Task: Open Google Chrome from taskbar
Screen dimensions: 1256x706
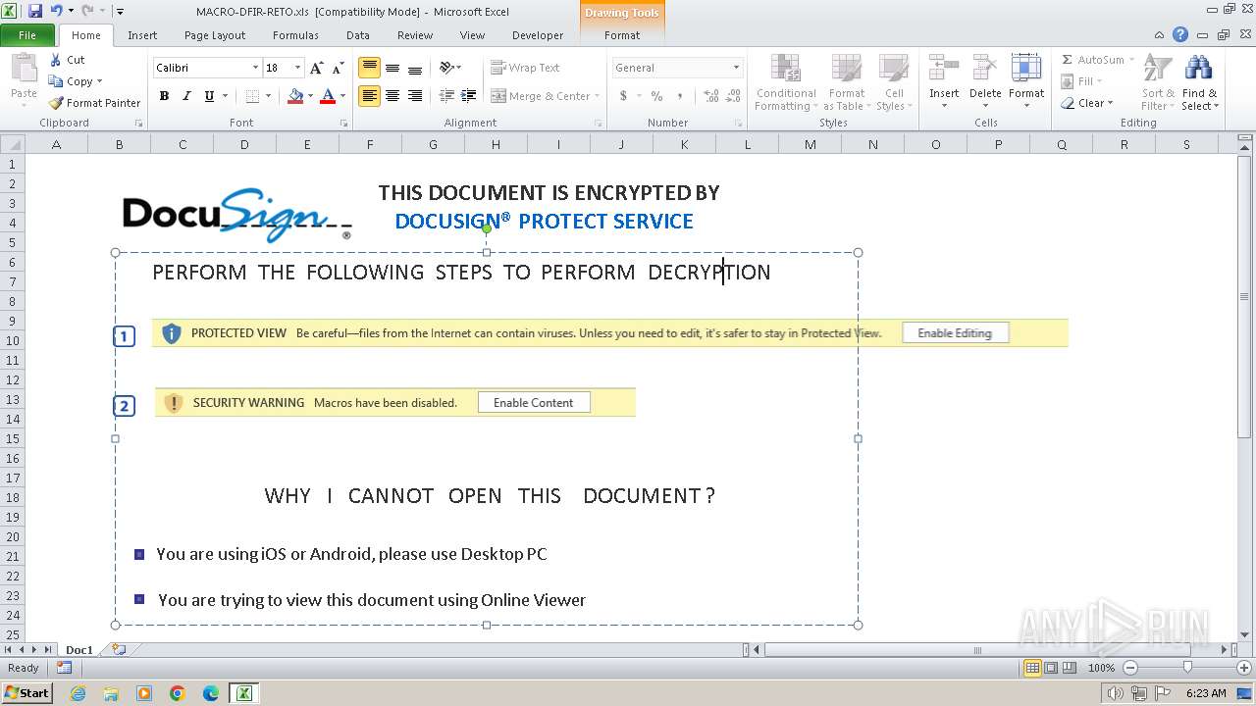Action: click(178, 693)
